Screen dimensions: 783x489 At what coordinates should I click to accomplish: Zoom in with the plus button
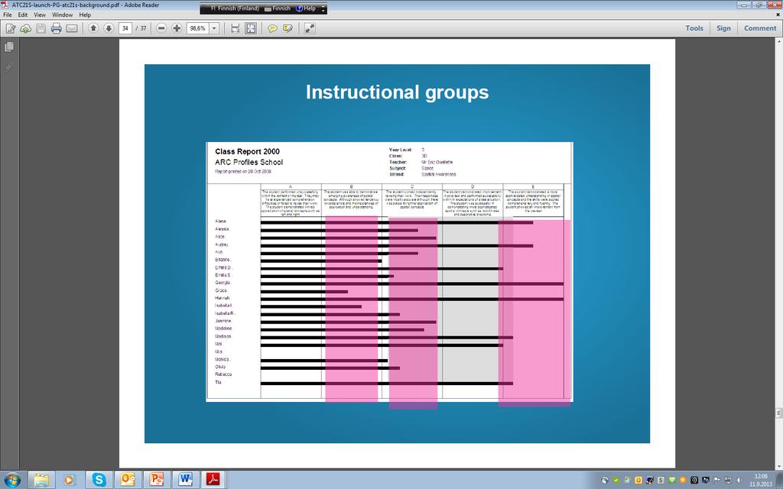tap(177, 28)
